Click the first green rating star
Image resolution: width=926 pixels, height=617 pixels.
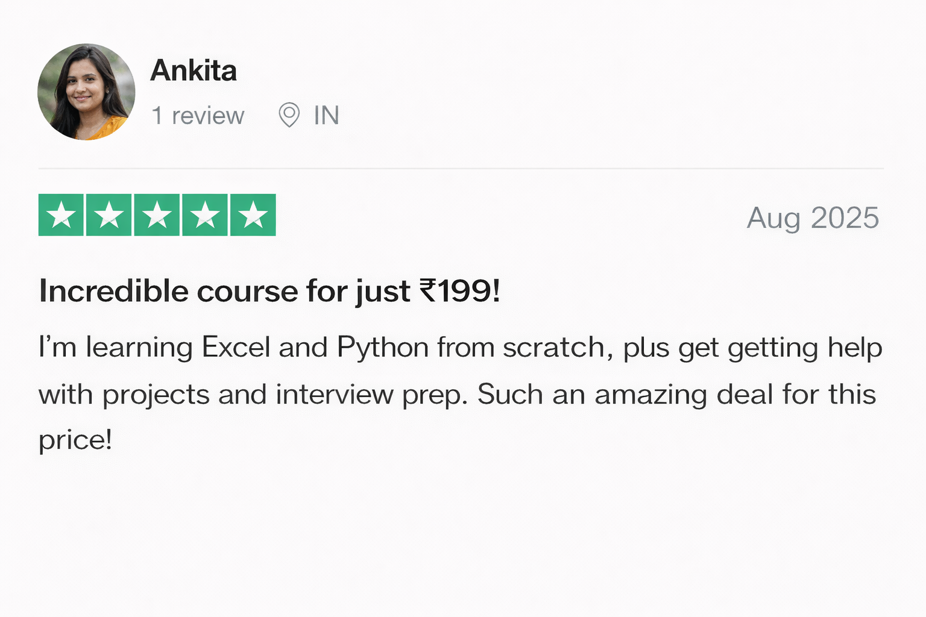61,215
